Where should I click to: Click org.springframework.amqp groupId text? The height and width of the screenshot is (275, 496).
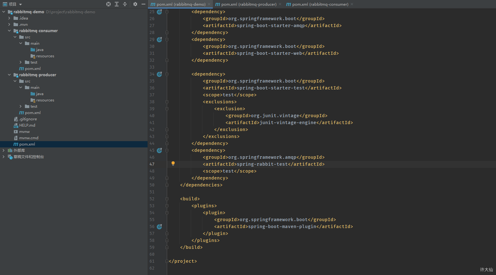262,157
